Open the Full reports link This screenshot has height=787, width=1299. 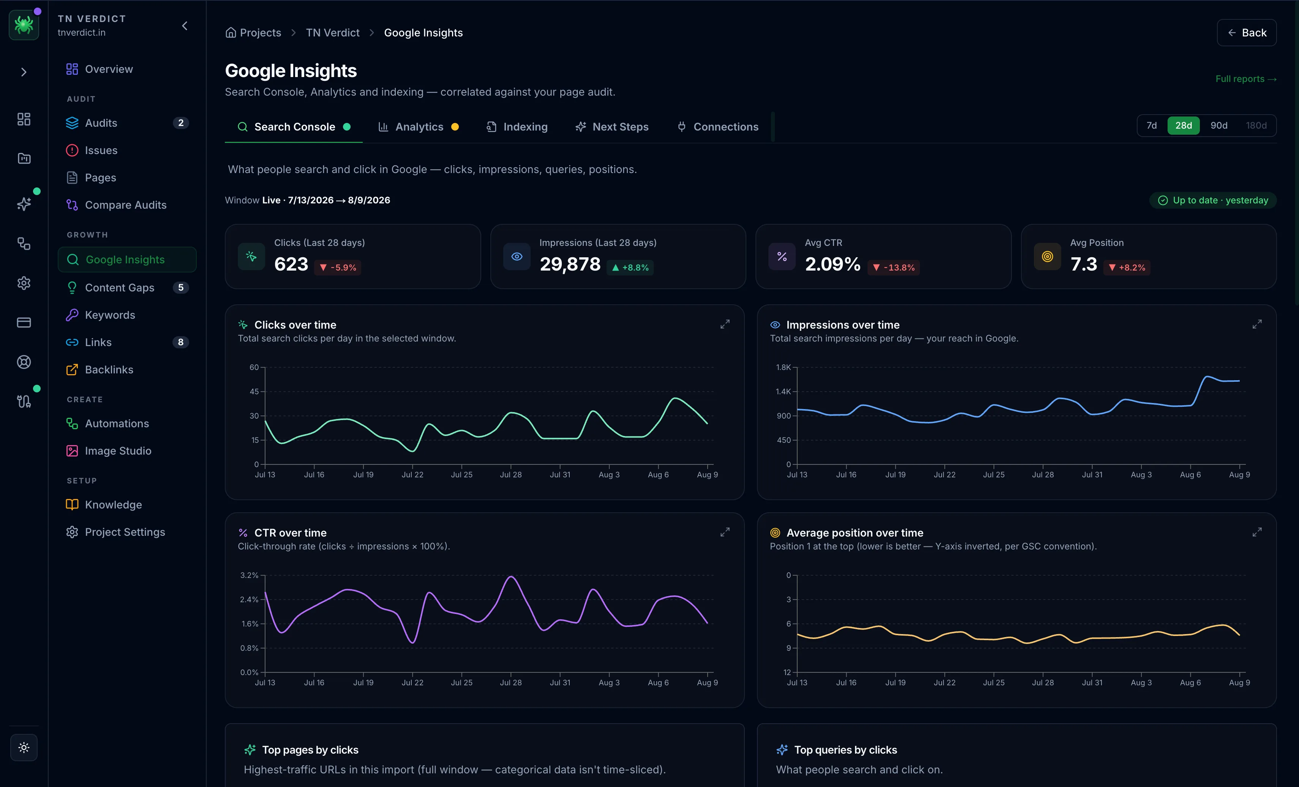tap(1246, 79)
